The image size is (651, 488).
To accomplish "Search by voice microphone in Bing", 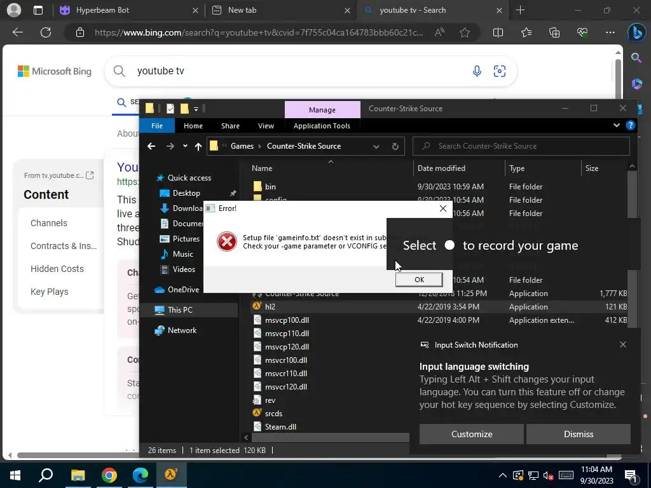I will 477,71.
